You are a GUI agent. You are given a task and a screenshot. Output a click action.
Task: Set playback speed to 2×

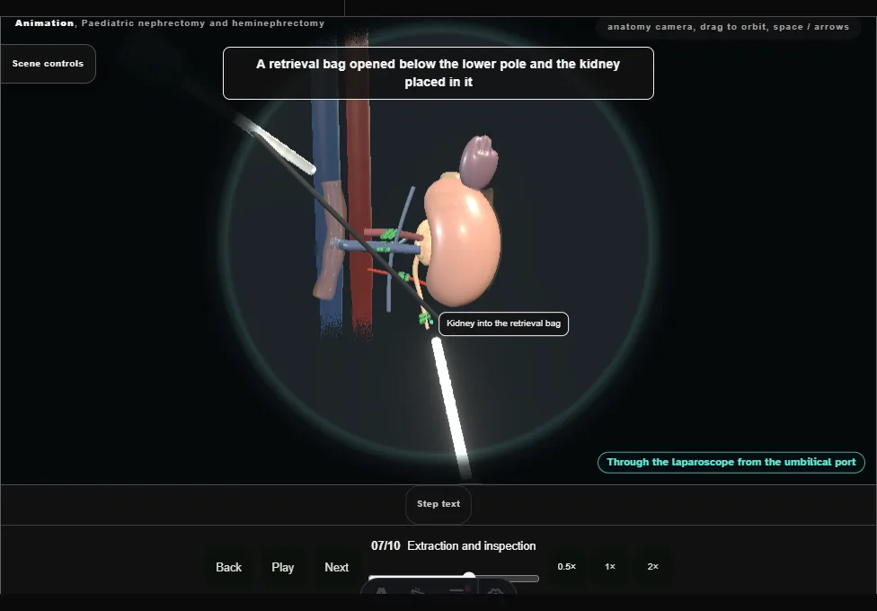(652, 567)
